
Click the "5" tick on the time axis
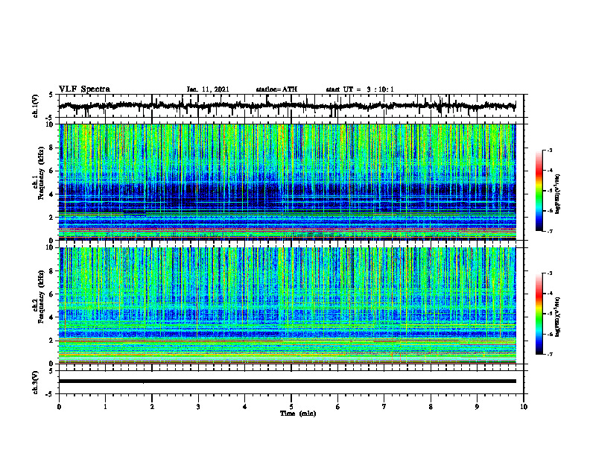pos(291,407)
